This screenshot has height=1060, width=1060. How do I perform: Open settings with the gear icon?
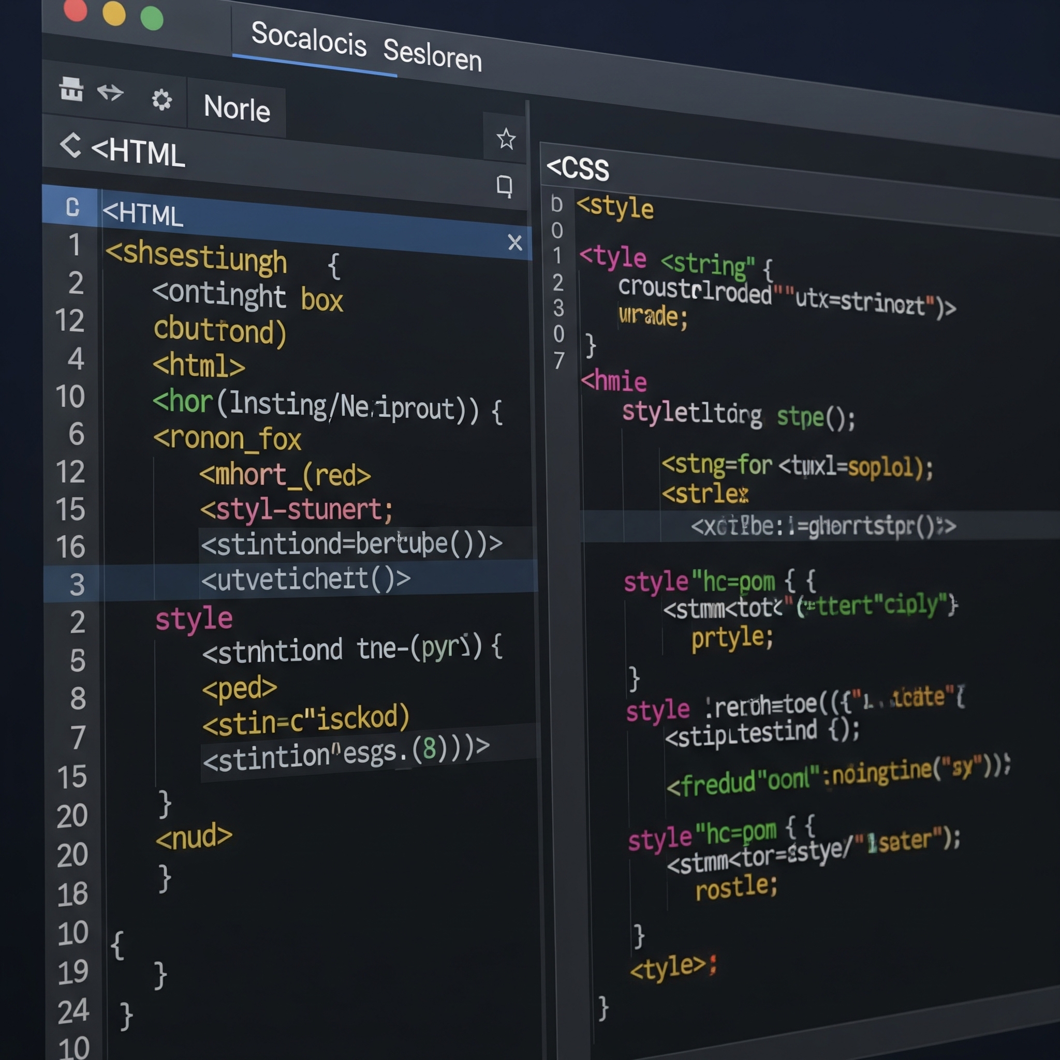coord(161,100)
